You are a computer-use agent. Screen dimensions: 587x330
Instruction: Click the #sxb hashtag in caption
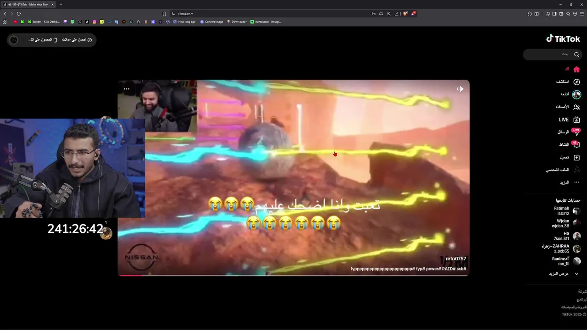coord(461,269)
